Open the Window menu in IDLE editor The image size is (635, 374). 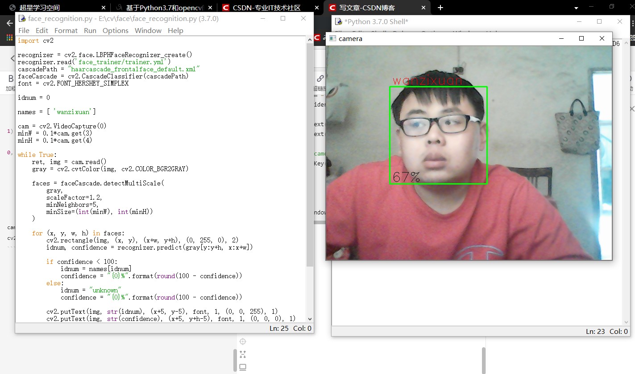[x=148, y=30]
